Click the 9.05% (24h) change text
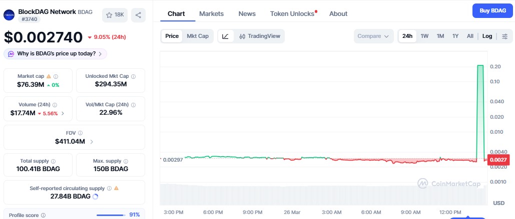Viewport: 515px width, 219px height. (x=110, y=37)
